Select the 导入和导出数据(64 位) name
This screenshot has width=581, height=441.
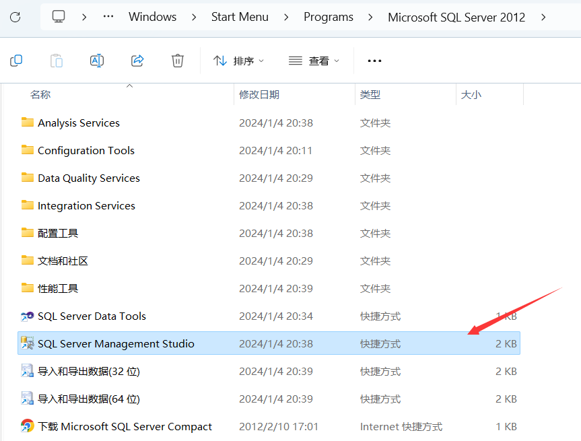click(x=89, y=399)
